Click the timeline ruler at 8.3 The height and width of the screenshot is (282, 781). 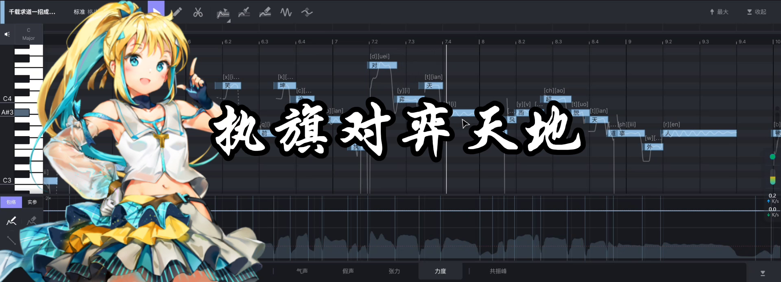[558, 41]
